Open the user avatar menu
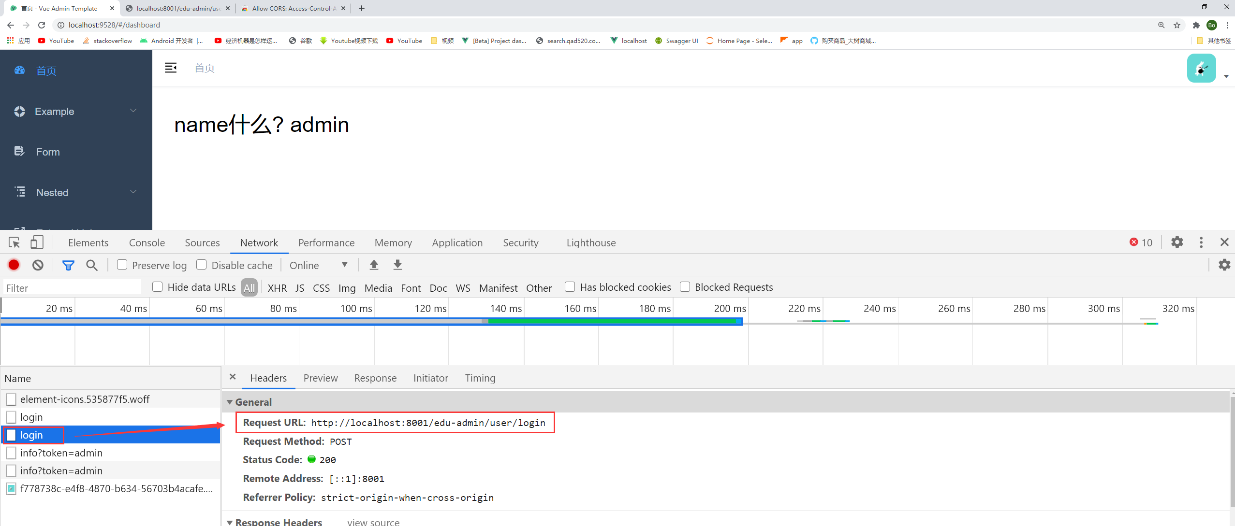Image resolution: width=1235 pixels, height=526 pixels. pos(1201,68)
